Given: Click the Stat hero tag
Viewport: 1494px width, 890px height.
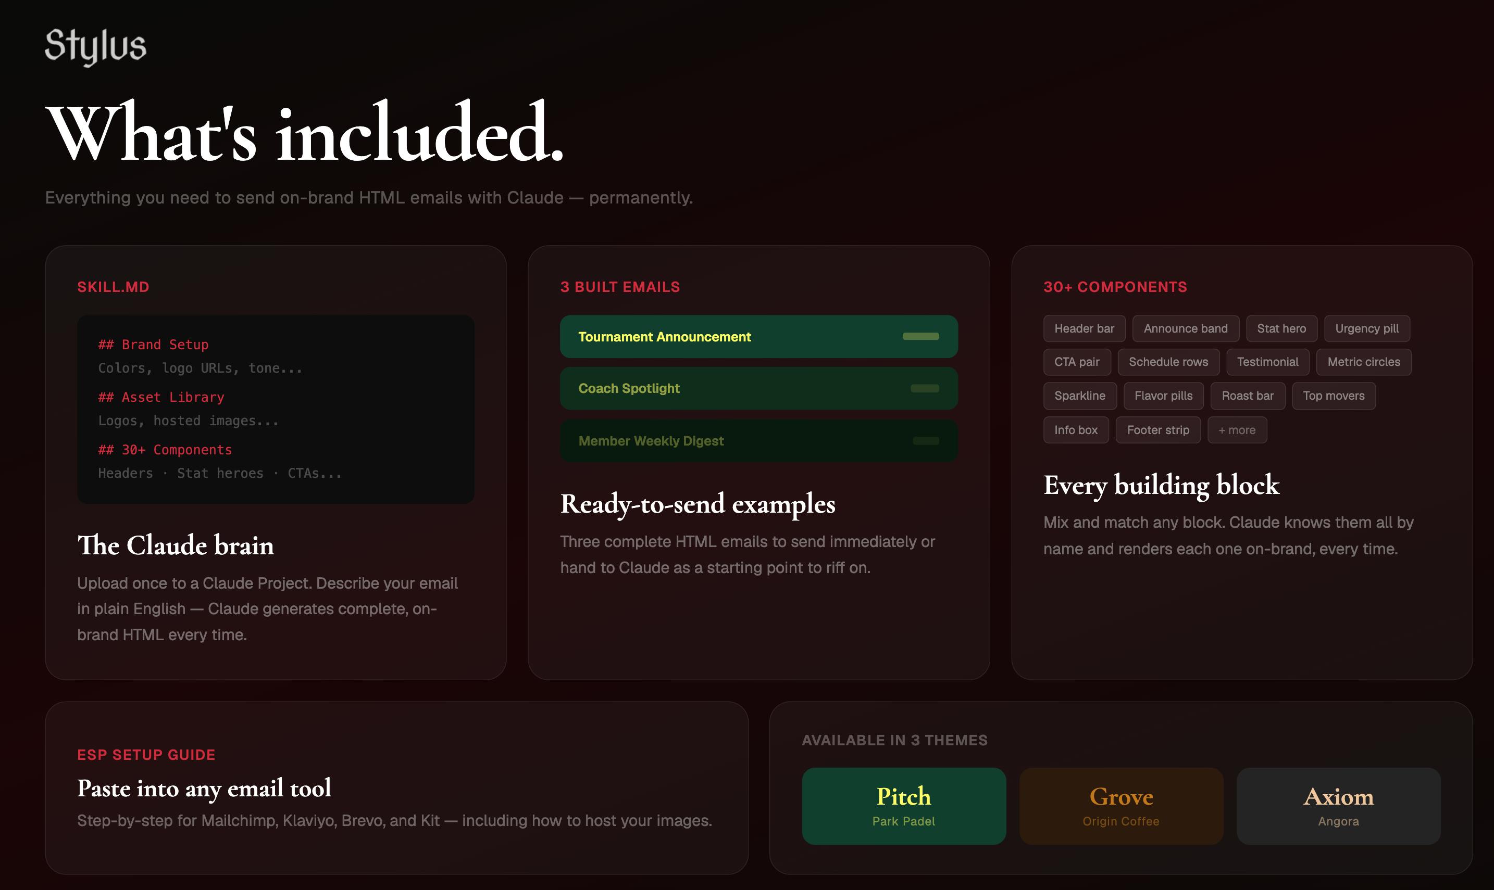Looking at the screenshot, I should pyautogui.click(x=1281, y=328).
